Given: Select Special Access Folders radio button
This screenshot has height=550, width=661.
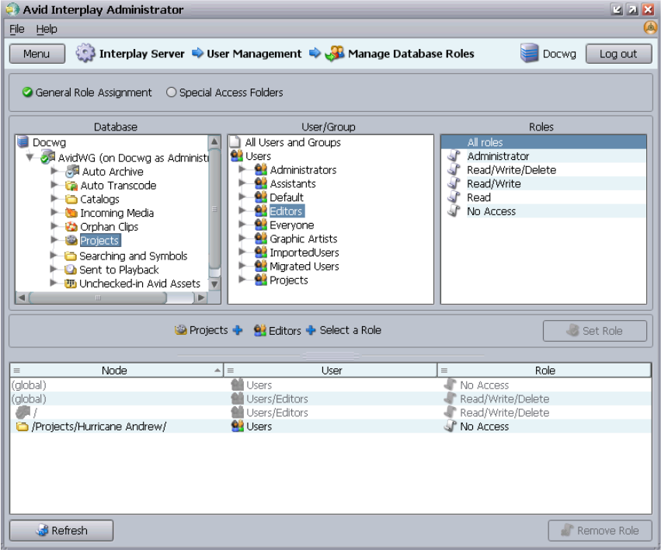Looking at the screenshot, I should pos(171,92).
